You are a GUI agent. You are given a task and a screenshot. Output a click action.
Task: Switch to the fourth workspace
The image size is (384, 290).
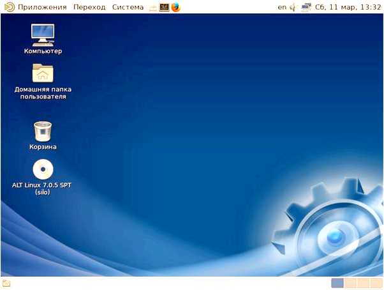pyautogui.click(x=376, y=283)
